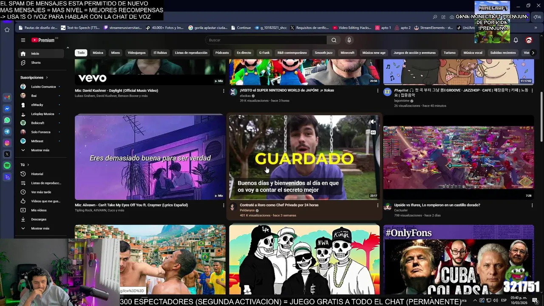Start voice search with the microphone icon

pos(349,40)
